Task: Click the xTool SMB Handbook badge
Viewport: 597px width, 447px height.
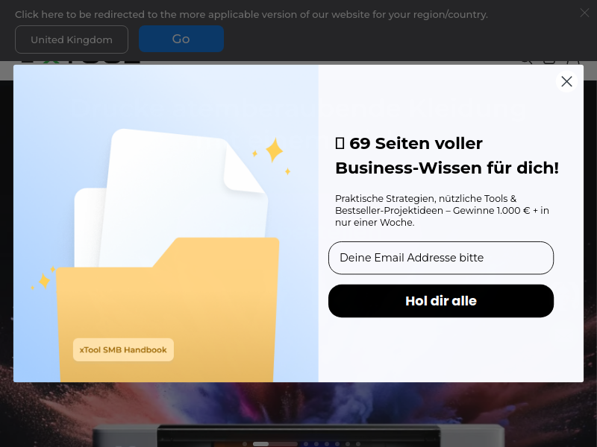Action: [x=123, y=349]
